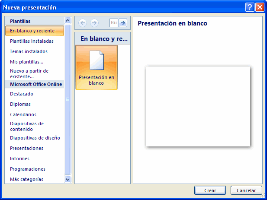Image resolution: width=267 pixels, height=200 pixels.
Task: Click the search go arrow button
Action: point(123,23)
